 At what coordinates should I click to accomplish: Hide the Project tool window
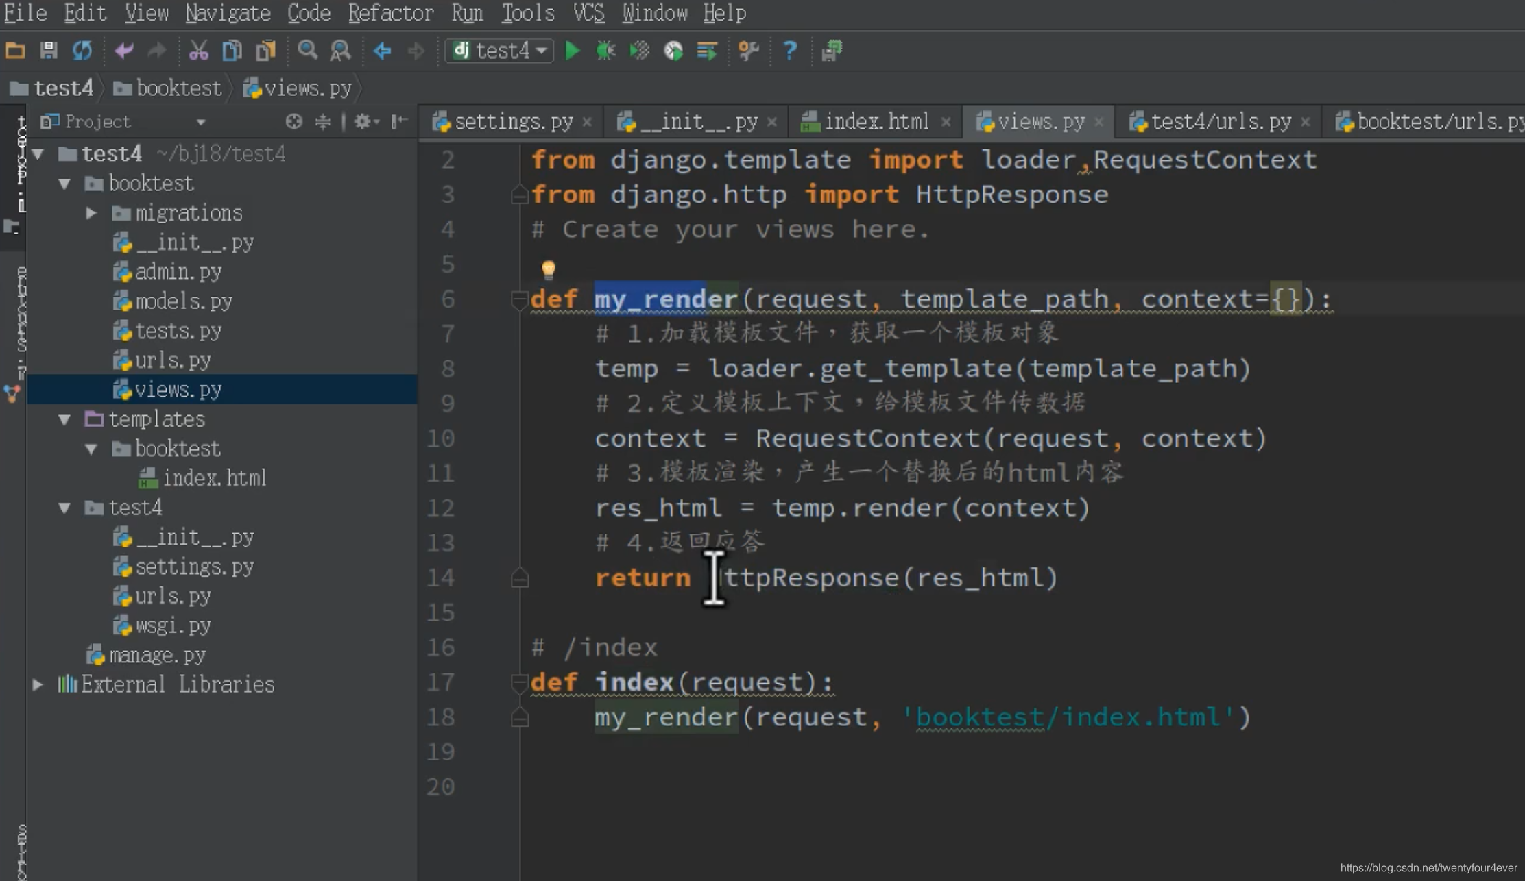tap(399, 122)
